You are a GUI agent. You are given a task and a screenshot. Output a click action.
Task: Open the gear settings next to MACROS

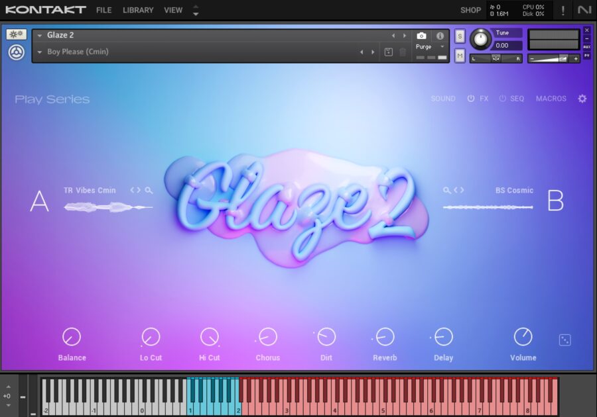click(582, 99)
